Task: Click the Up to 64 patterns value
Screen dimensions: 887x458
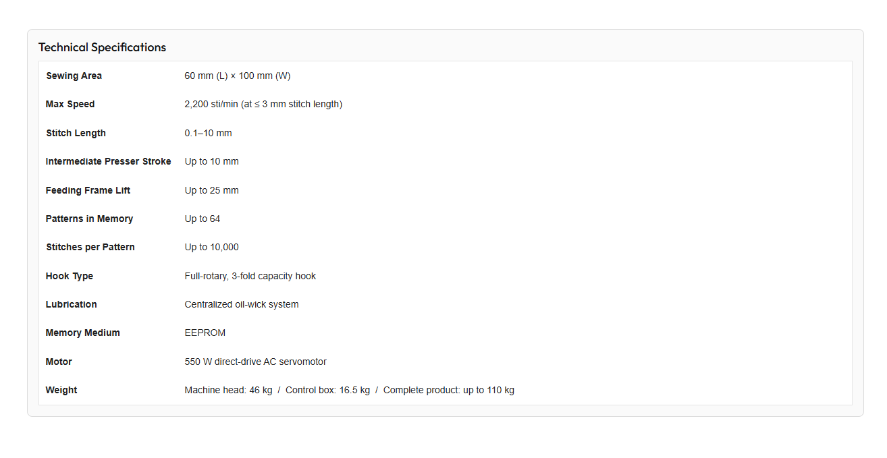Action: click(203, 219)
